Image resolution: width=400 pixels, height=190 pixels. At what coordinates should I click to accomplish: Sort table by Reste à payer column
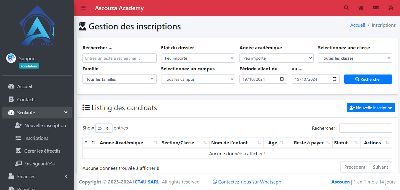pos(309,143)
